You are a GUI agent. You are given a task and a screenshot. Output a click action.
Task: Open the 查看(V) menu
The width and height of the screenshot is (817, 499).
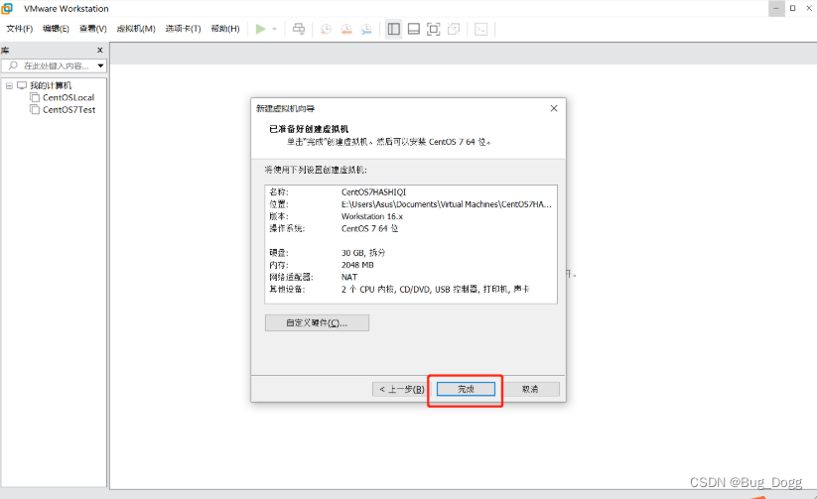pos(92,29)
